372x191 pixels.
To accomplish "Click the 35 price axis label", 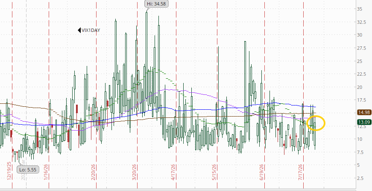I will [x=360, y=9].
